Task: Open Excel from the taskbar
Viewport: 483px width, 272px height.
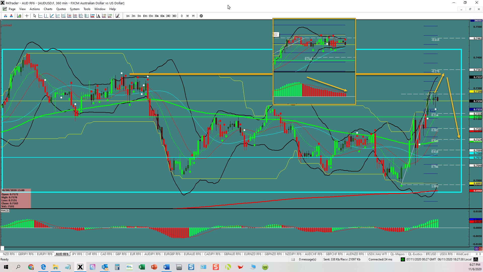Action: (x=142, y=267)
